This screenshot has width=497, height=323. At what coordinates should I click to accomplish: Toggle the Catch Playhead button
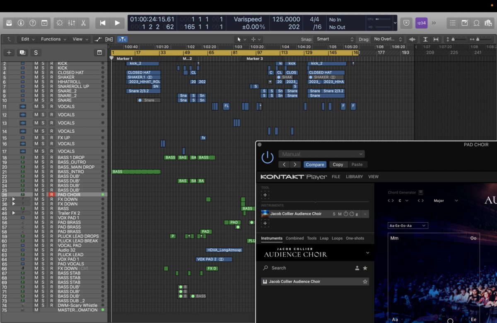tap(122, 39)
